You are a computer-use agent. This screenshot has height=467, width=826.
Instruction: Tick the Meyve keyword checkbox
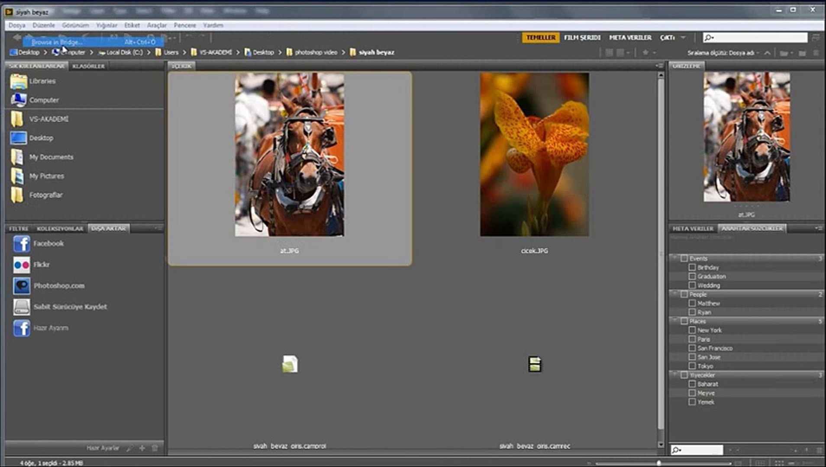[x=692, y=393]
